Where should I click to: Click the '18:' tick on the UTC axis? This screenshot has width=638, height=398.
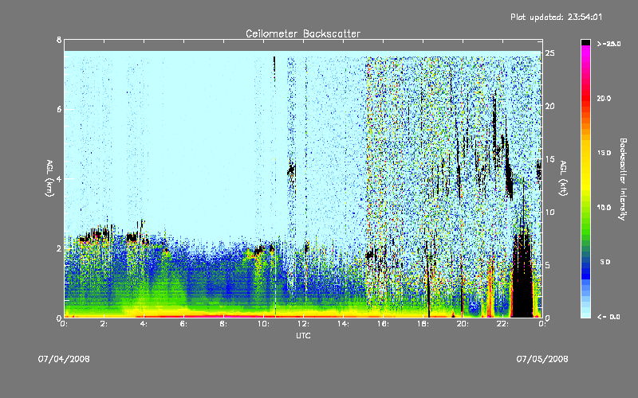click(x=423, y=324)
